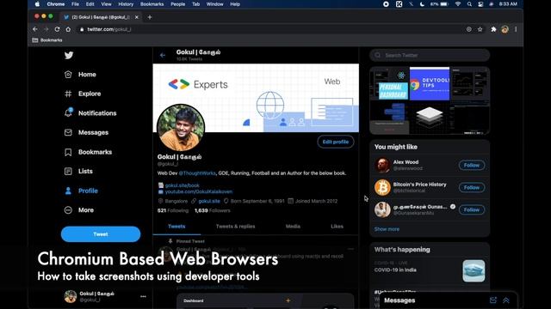Viewport: 551px width, 309px height.
Task: Open the Wi-Fi status menu
Action: point(458,4)
